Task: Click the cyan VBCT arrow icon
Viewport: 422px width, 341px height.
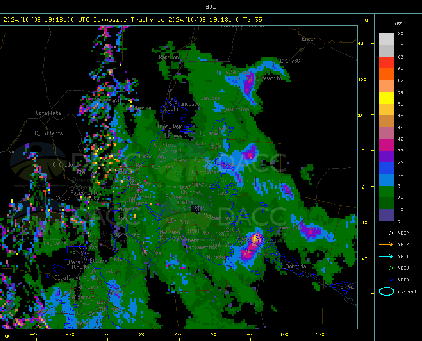Action: tap(386, 256)
